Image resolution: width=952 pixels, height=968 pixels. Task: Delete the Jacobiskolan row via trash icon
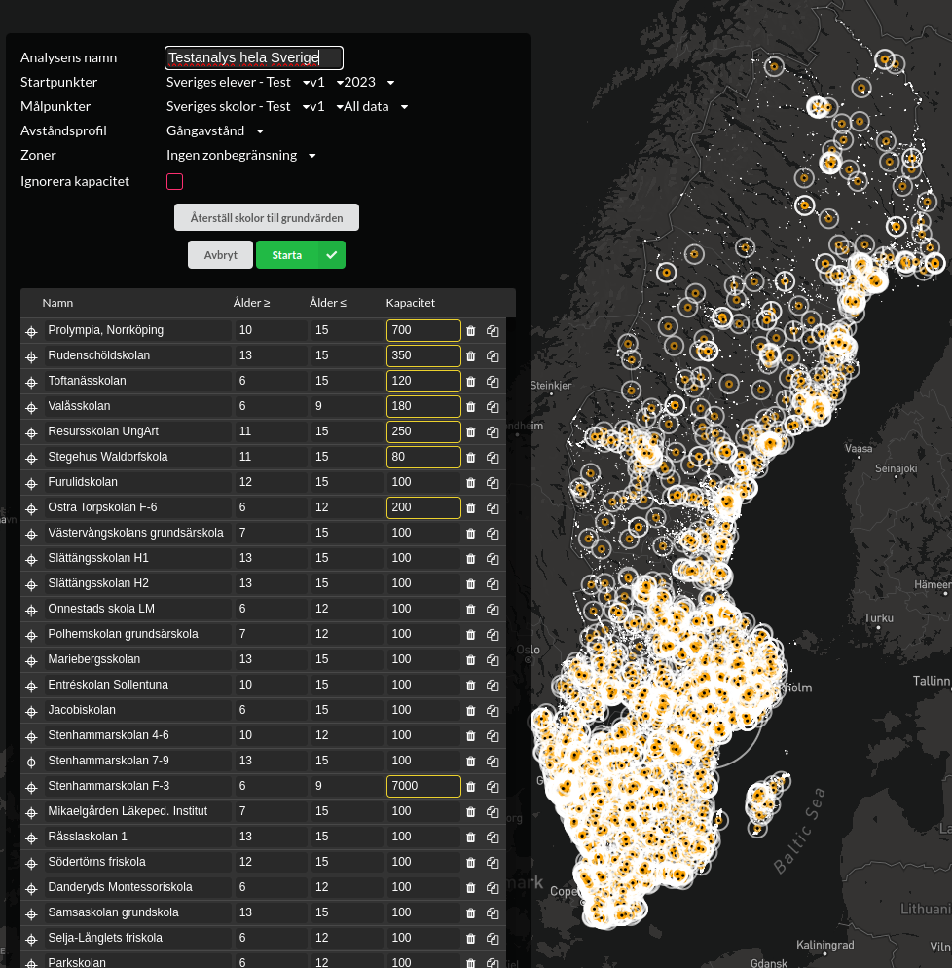pyautogui.click(x=471, y=711)
